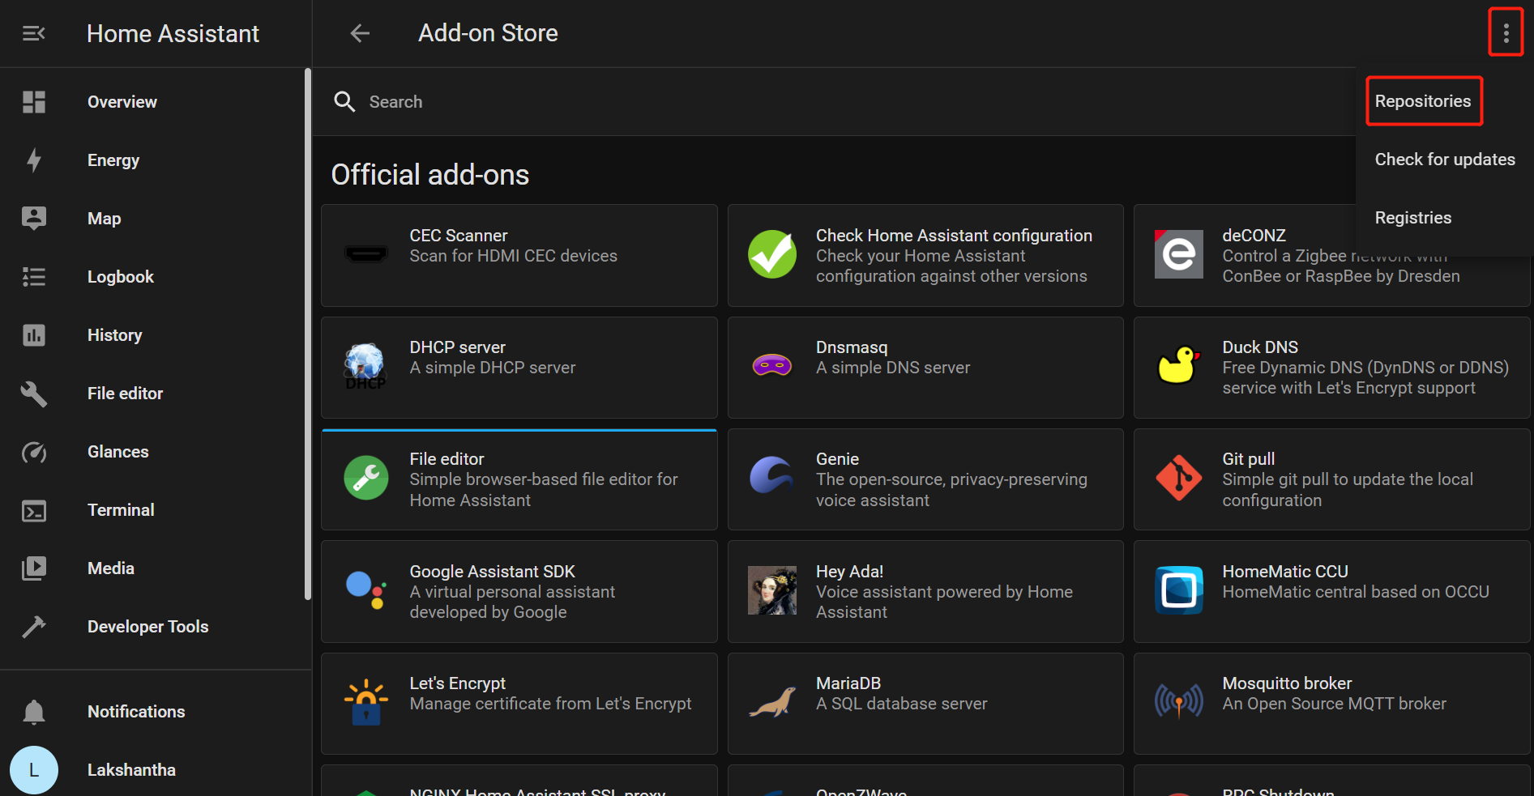Open the Mosquitto broker add-on card
The height and width of the screenshot is (796, 1534).
click(1332, 704)
